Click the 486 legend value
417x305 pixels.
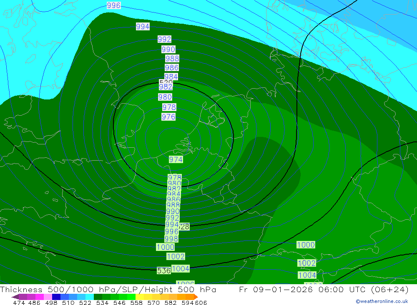point(34,303)
